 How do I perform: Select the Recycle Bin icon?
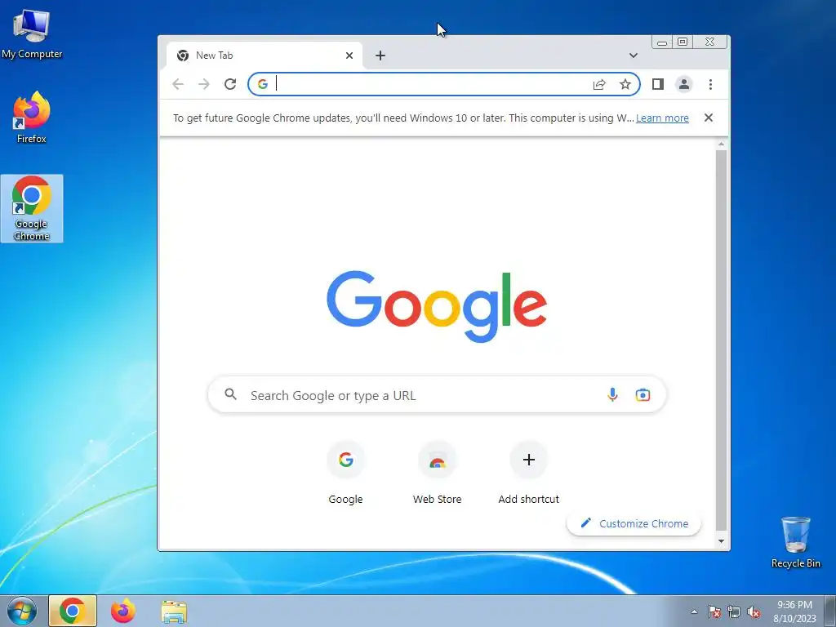click(x=795, y=542)
